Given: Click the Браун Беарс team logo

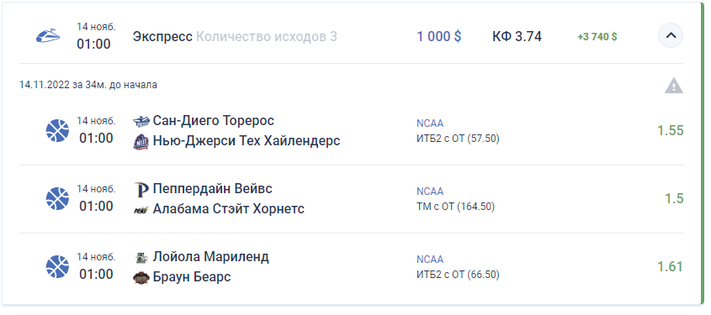Looking at the screenshot, I should 141,277.
